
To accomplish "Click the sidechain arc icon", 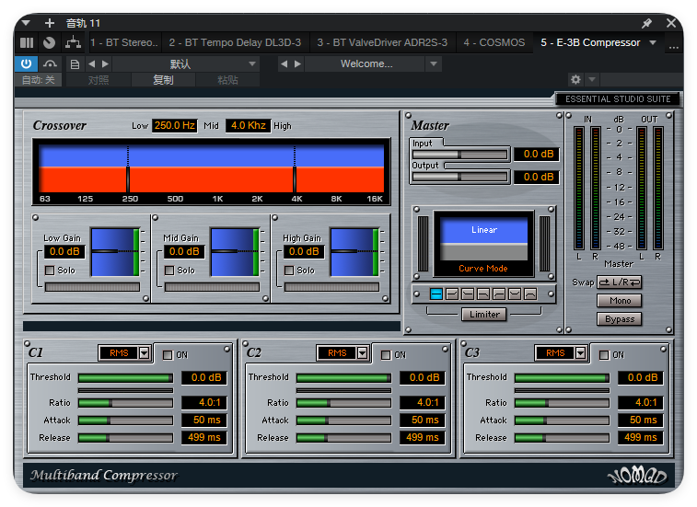I will (50, 64).
